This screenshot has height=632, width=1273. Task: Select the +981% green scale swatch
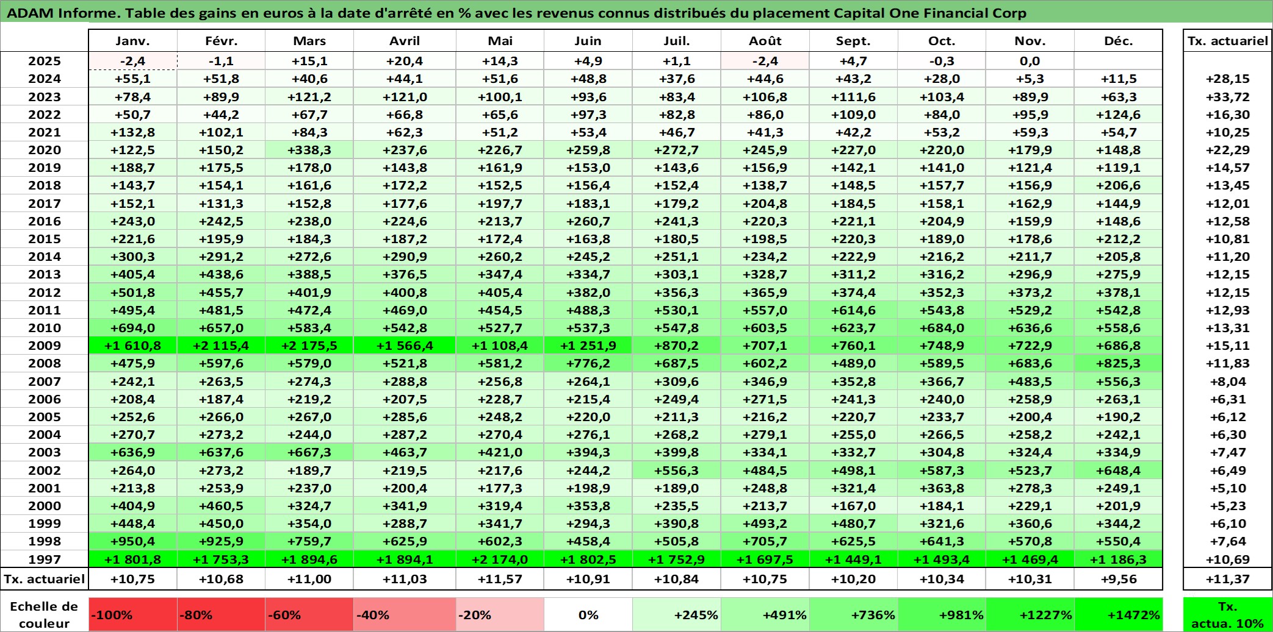click(x=942, y=614)
